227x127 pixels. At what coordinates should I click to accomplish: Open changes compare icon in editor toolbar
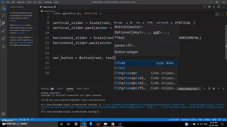coord(209,7)
